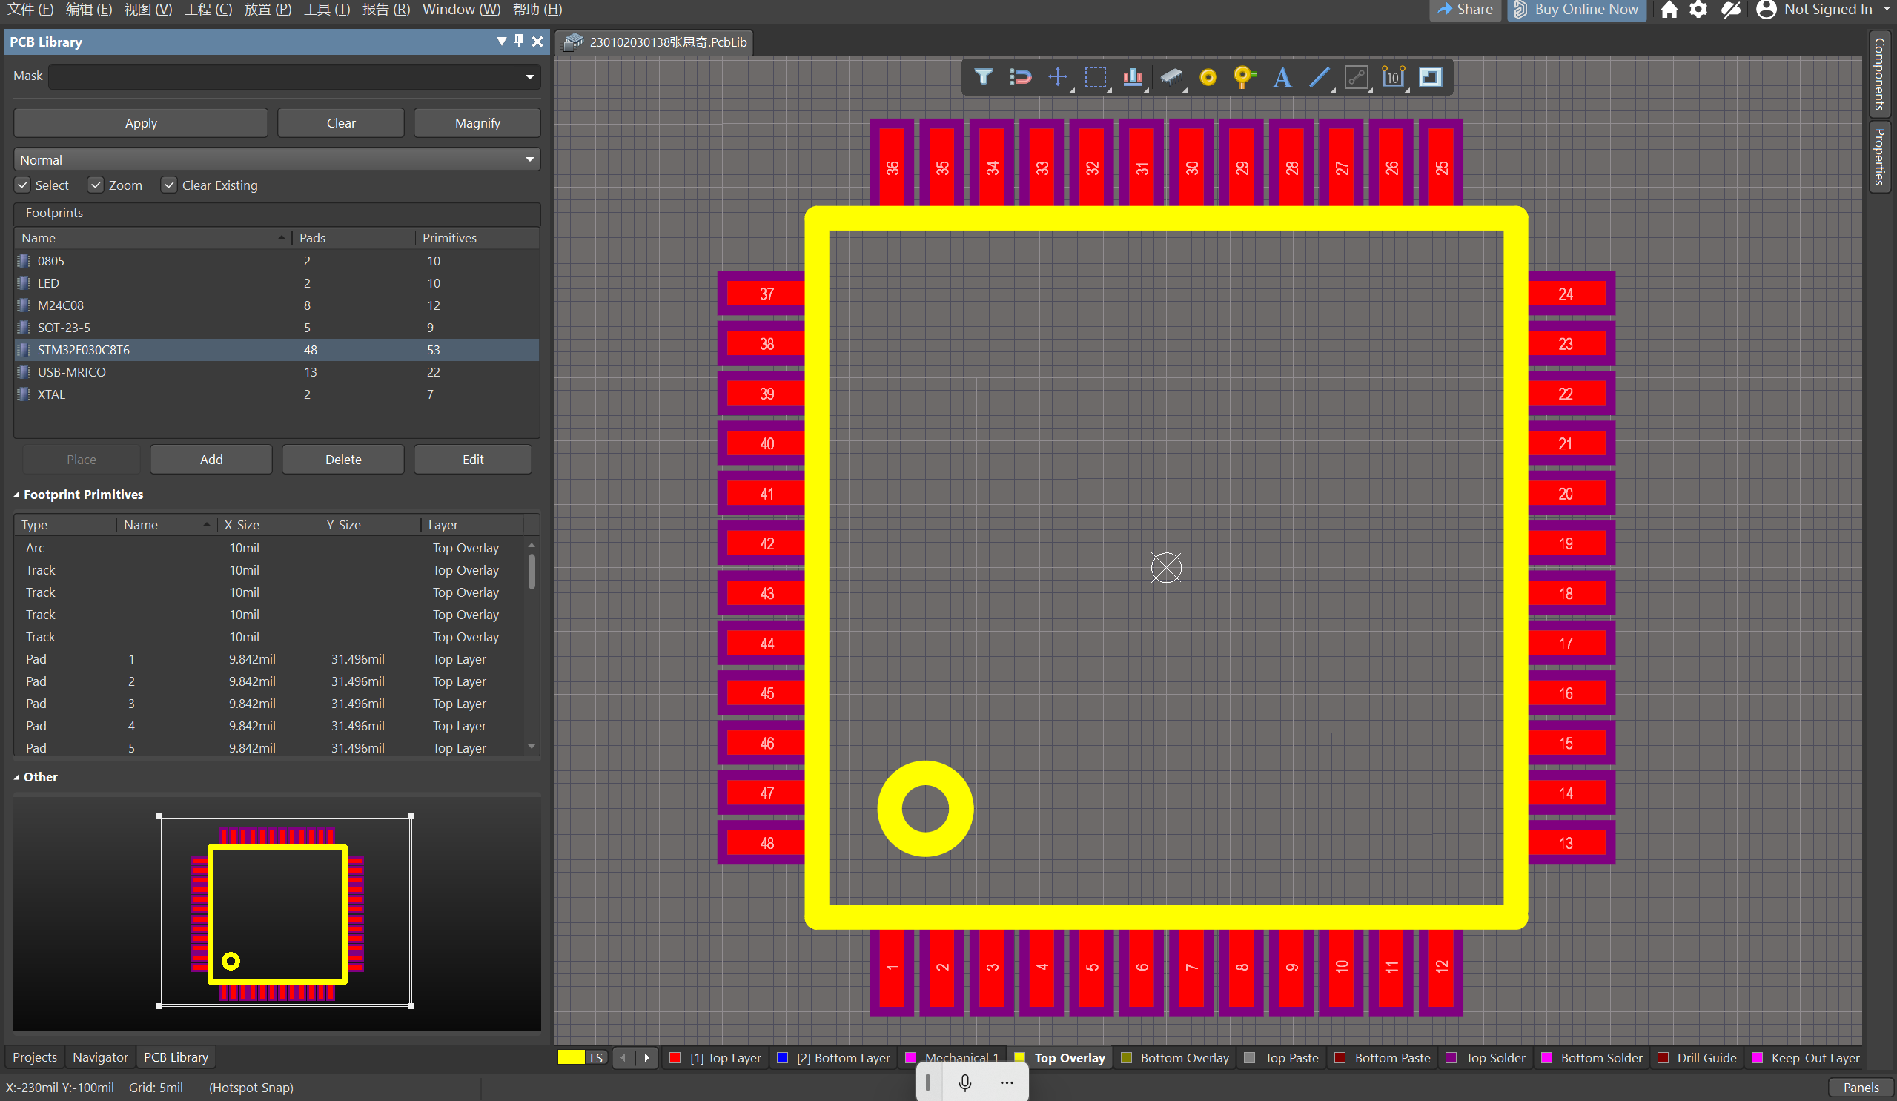Open the Window (W) menu
The height and width of the screenshot is (1101, 1897).
pos(460,9)
